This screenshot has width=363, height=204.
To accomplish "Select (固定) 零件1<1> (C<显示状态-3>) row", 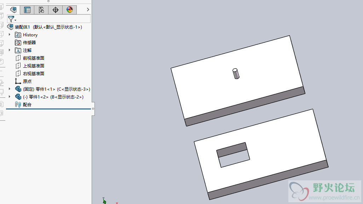I will (57, 89).
